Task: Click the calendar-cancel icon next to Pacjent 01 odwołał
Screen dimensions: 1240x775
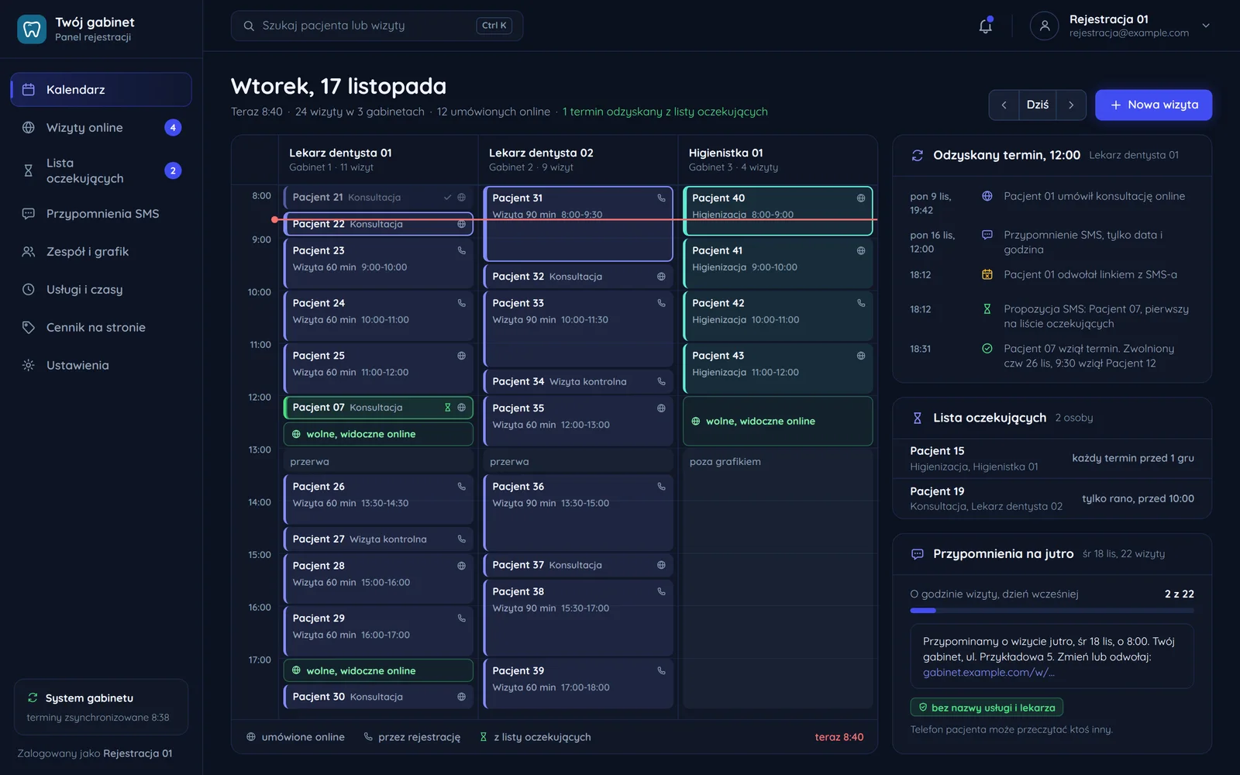Action: coord(987,274)
